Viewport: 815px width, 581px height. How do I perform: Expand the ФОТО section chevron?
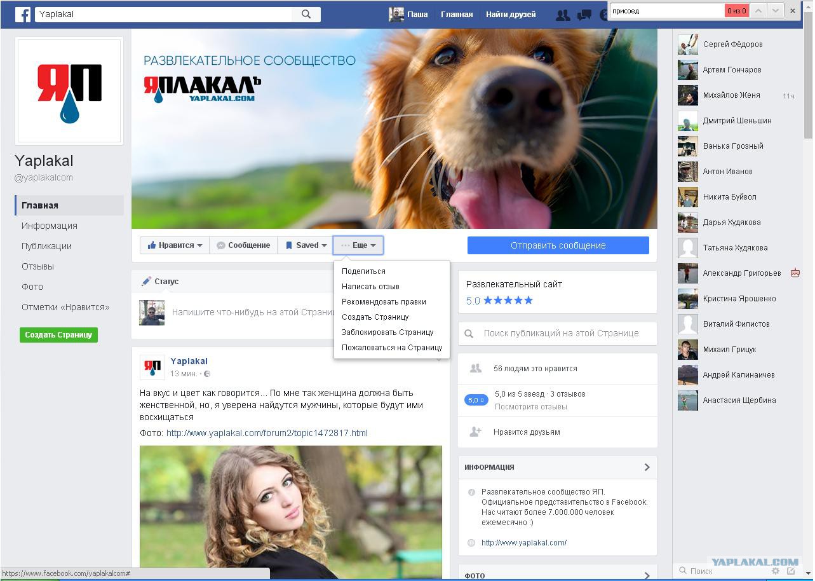(x=647, y=575)
